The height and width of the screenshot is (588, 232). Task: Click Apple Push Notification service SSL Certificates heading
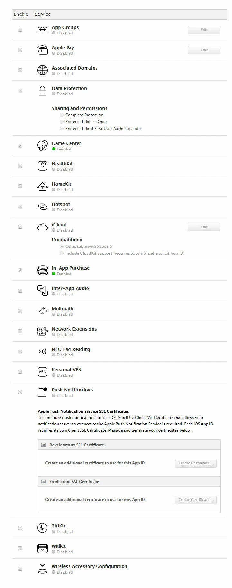tap(83, 411)
